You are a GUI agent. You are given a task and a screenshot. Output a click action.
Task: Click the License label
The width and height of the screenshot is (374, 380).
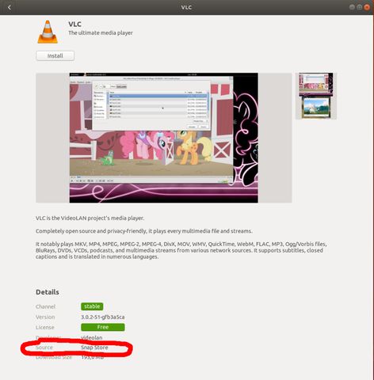pos(45,327)
